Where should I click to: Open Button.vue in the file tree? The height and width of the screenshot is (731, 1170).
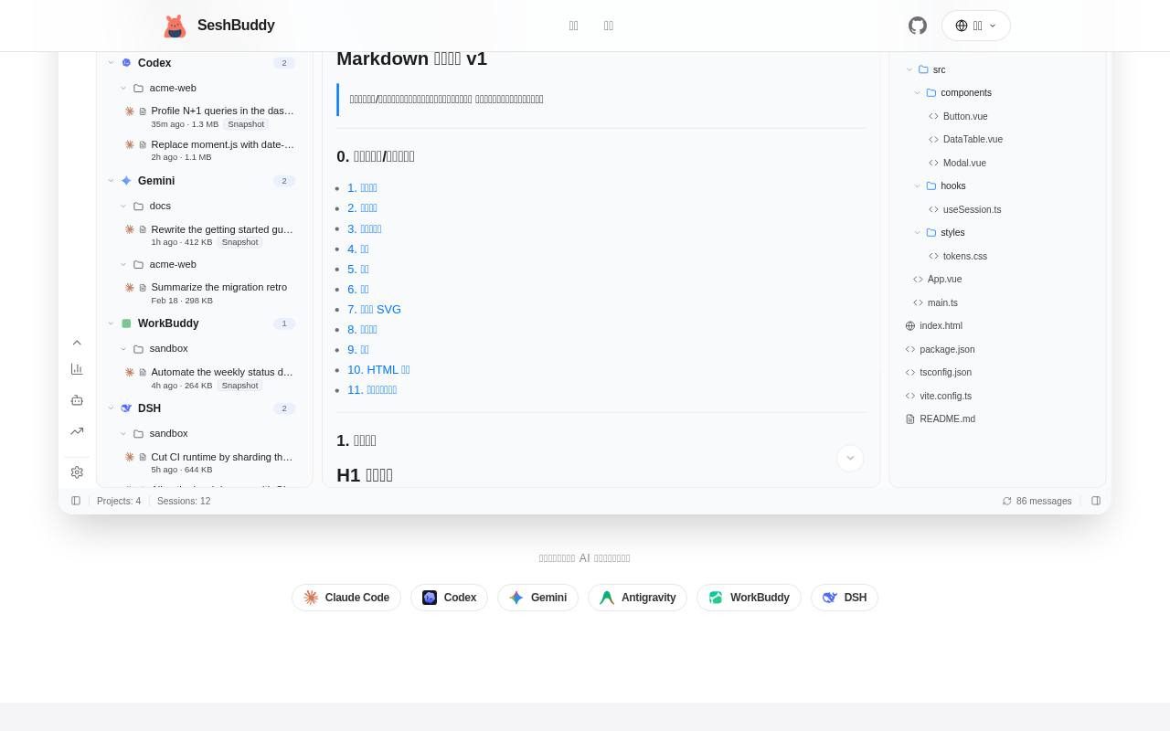[965, 117]
